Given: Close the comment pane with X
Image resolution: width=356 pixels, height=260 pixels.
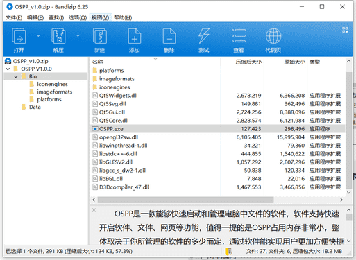Looking at the screenshot, I should point(94,210).
